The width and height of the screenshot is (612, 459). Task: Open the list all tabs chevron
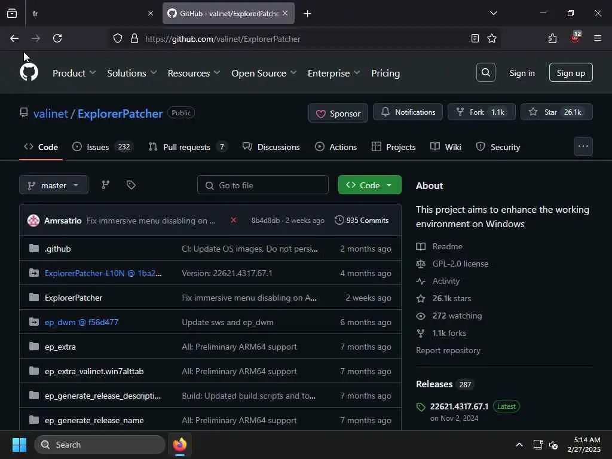coord(493,13)
